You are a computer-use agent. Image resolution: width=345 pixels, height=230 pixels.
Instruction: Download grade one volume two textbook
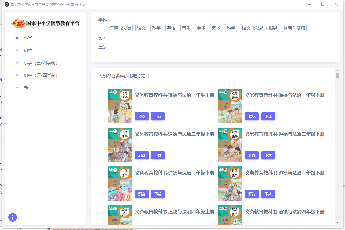(x=268, y=116)
